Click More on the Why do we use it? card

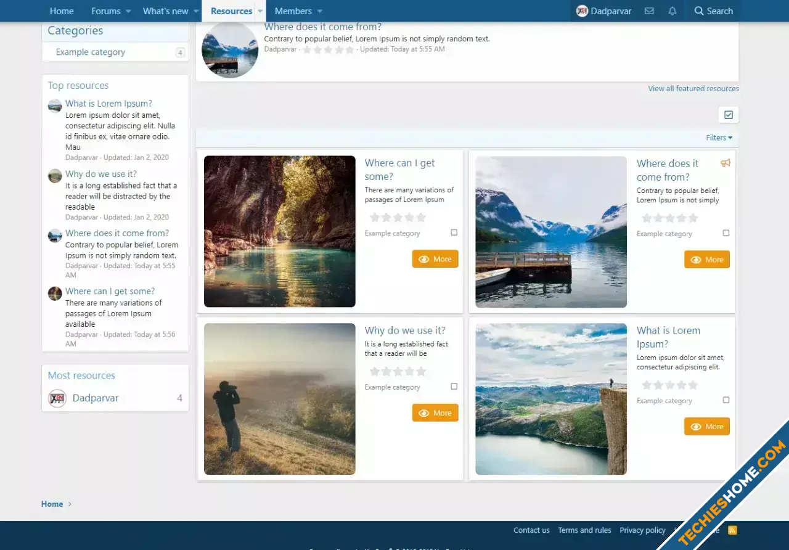point(435,413)
